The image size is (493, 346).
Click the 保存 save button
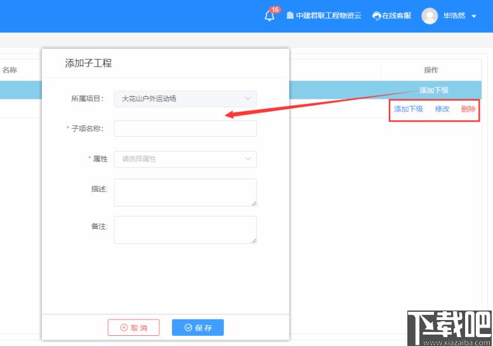[198, 328]
